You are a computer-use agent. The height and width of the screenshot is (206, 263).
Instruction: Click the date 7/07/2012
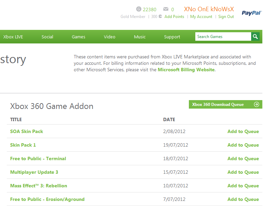point(174,199)
